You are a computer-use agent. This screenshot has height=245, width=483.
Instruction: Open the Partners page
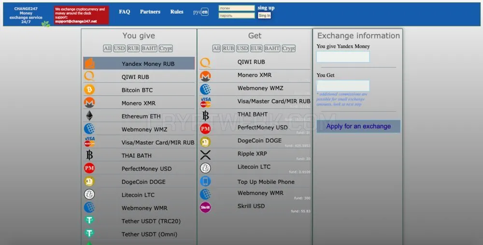(150, 12)
